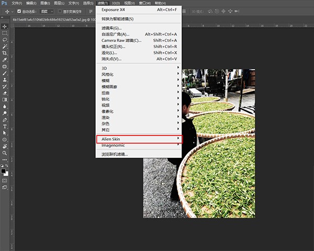Select the Lasso tool
314x251 pixels.
pos(5,40)
